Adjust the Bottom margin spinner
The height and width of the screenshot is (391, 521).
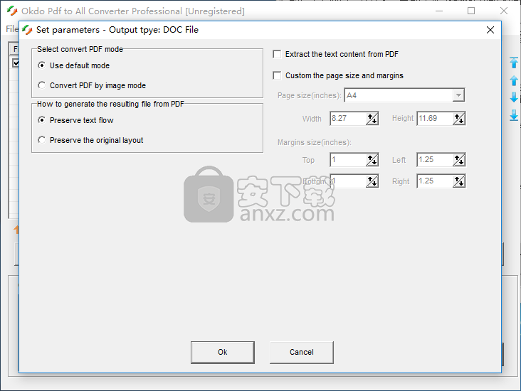(372, 181)
